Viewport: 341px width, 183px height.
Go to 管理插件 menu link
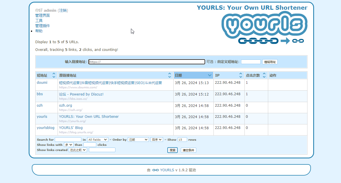coord(42,26)
